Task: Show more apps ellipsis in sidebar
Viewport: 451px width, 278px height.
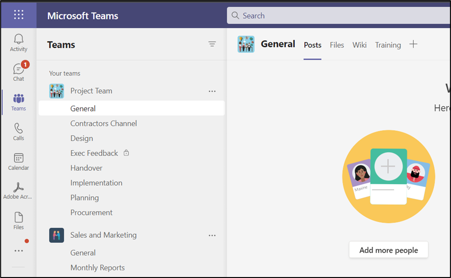Action: (19, 251)
